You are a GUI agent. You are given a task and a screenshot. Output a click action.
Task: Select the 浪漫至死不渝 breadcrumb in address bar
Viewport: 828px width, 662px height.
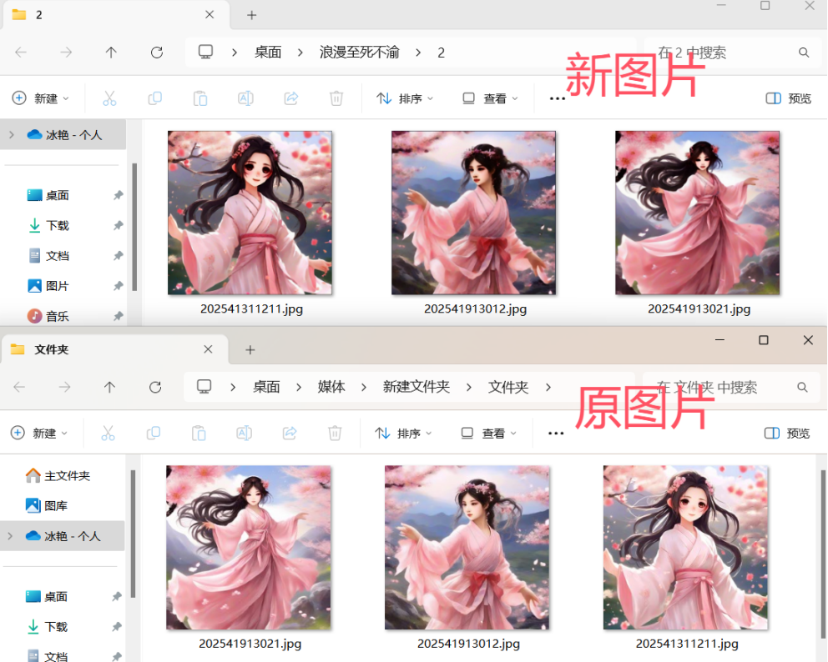359,53
